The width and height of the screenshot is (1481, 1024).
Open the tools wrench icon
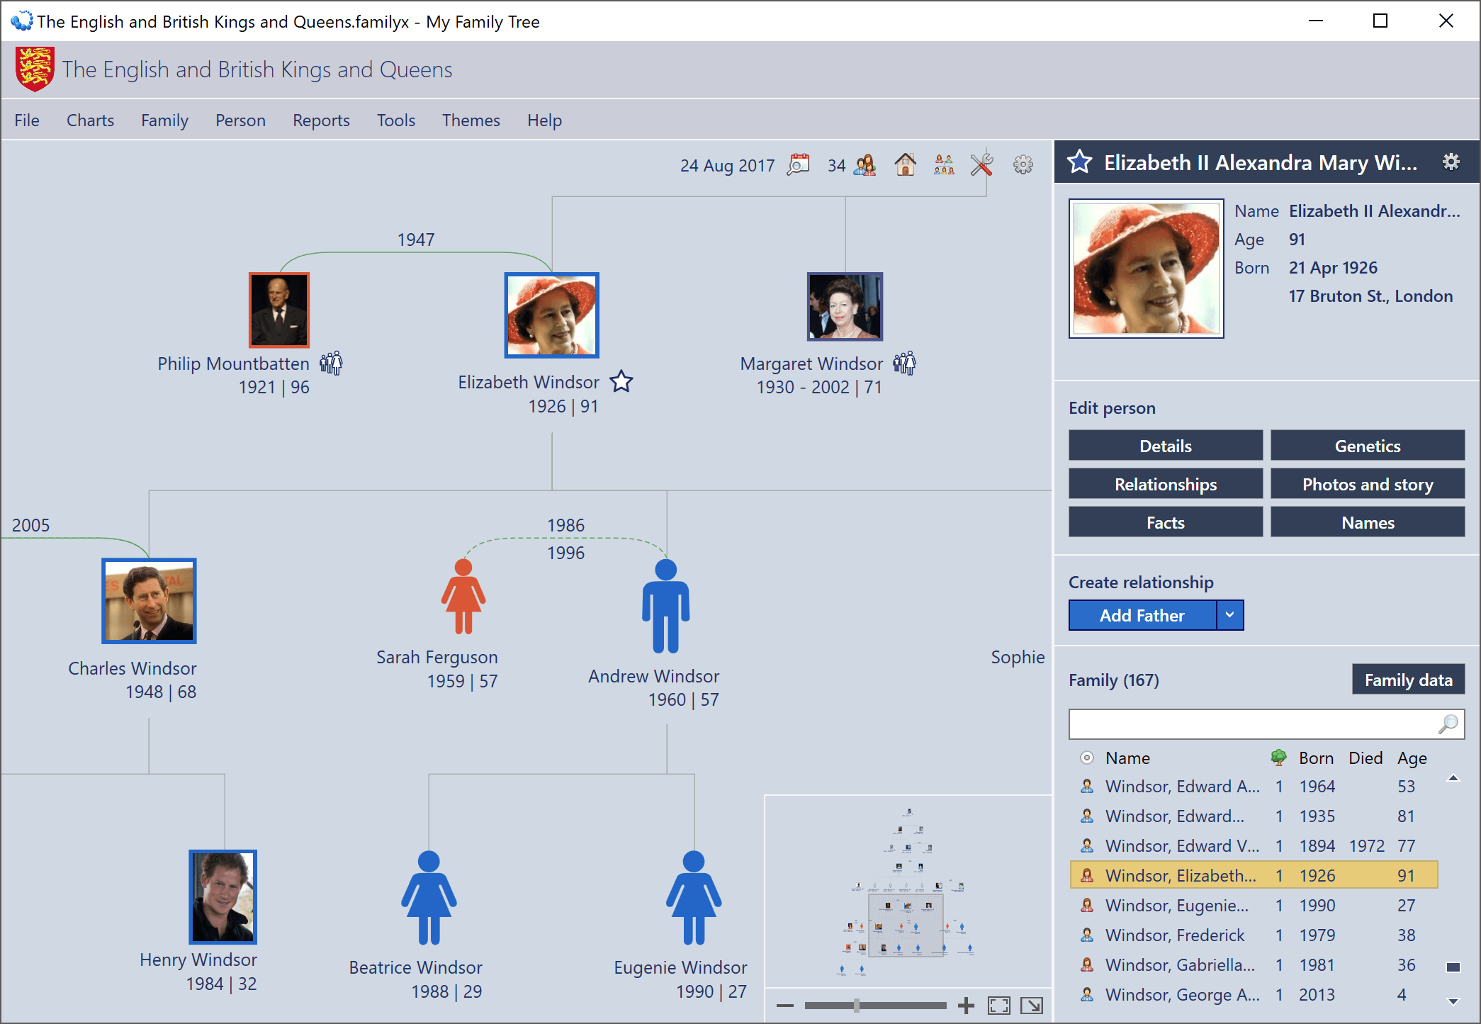[x=981, y=164]
